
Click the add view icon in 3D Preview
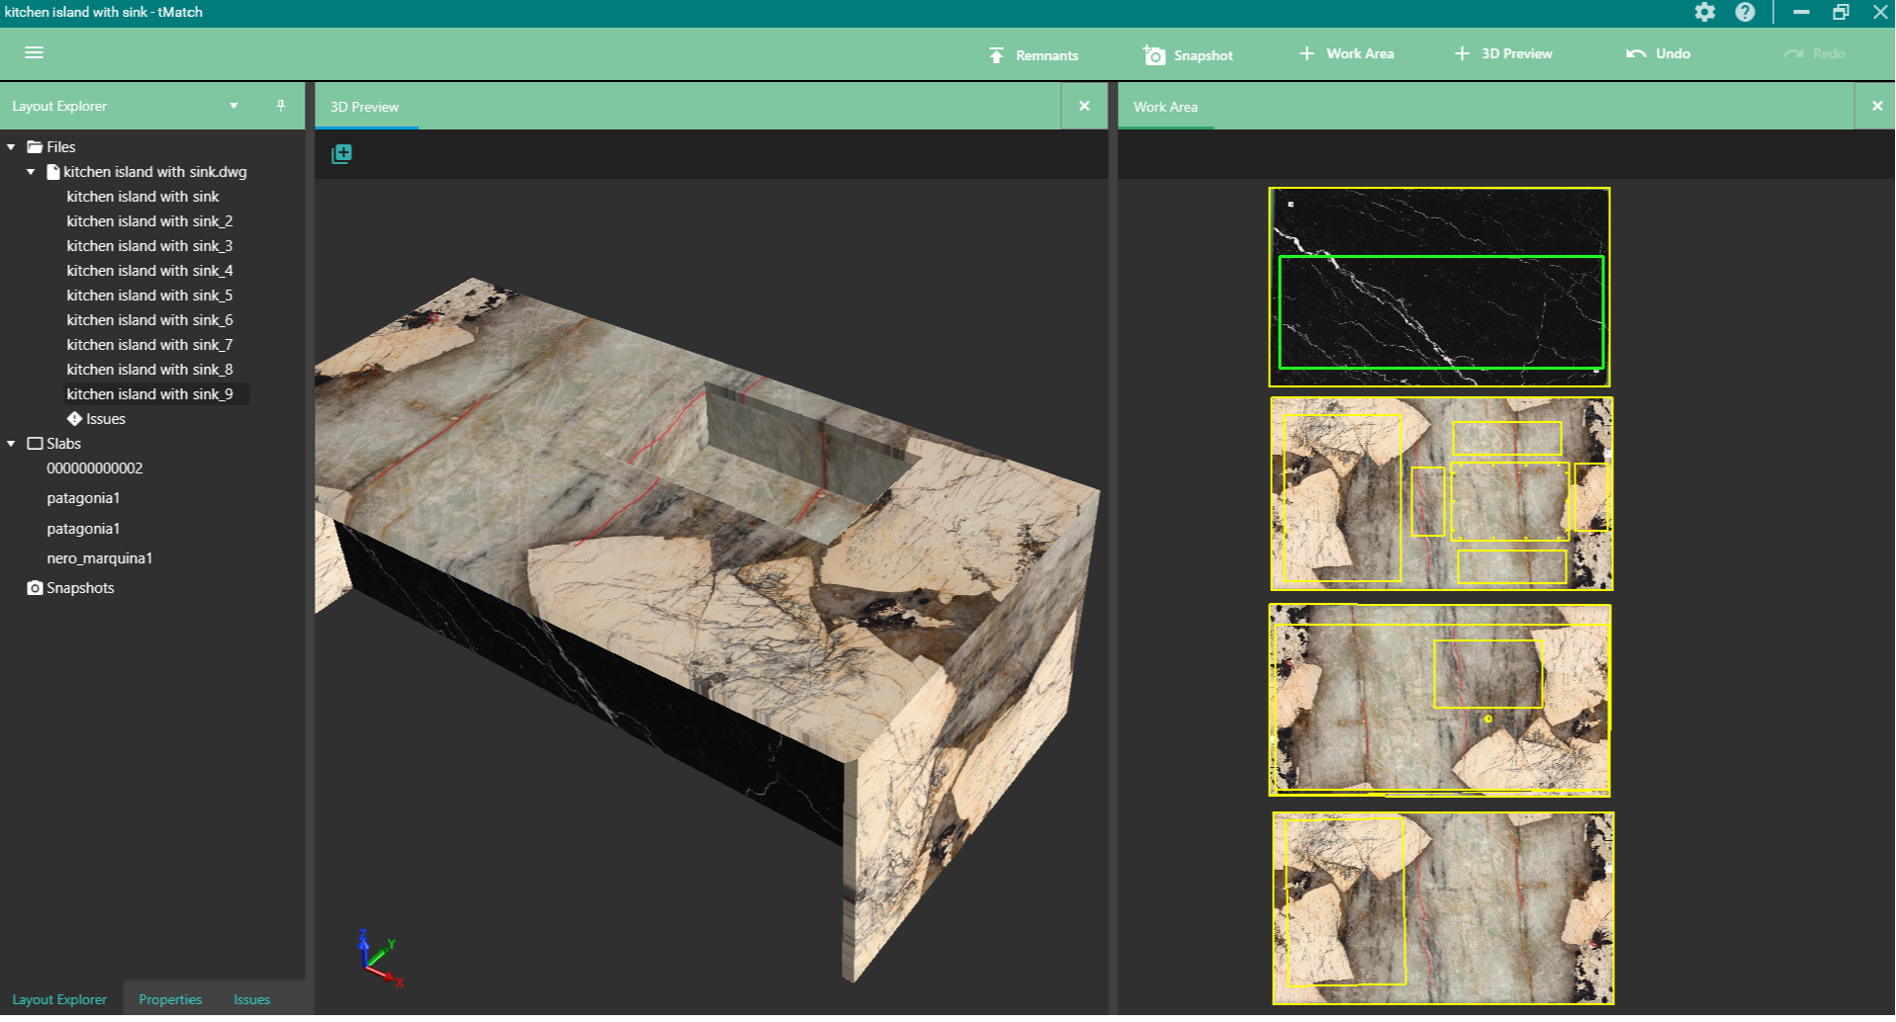[341, 153]
